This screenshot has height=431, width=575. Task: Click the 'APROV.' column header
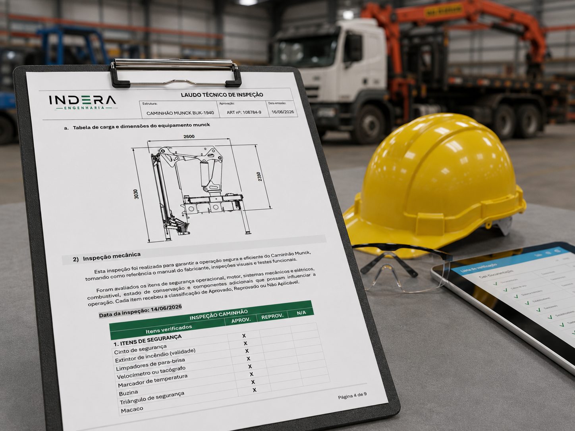click(241, 320)
